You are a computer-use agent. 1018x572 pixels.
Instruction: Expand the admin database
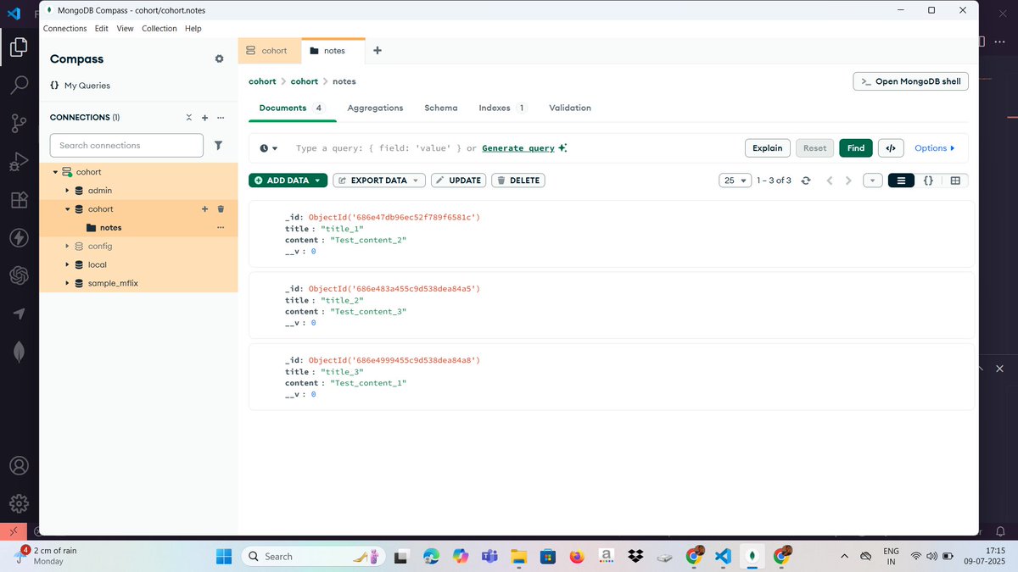(x=67, y=191)
